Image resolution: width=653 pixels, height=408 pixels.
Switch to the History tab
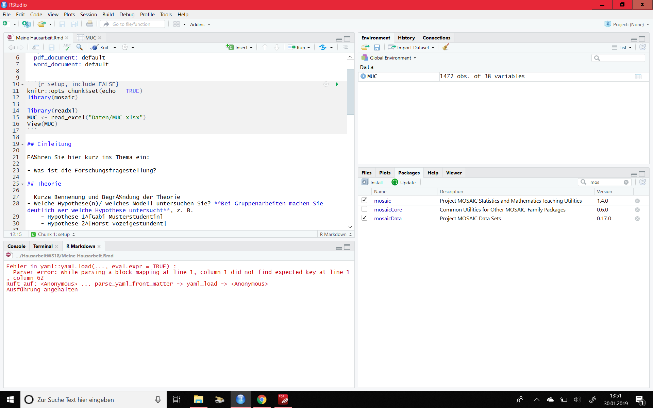(406, 38)
